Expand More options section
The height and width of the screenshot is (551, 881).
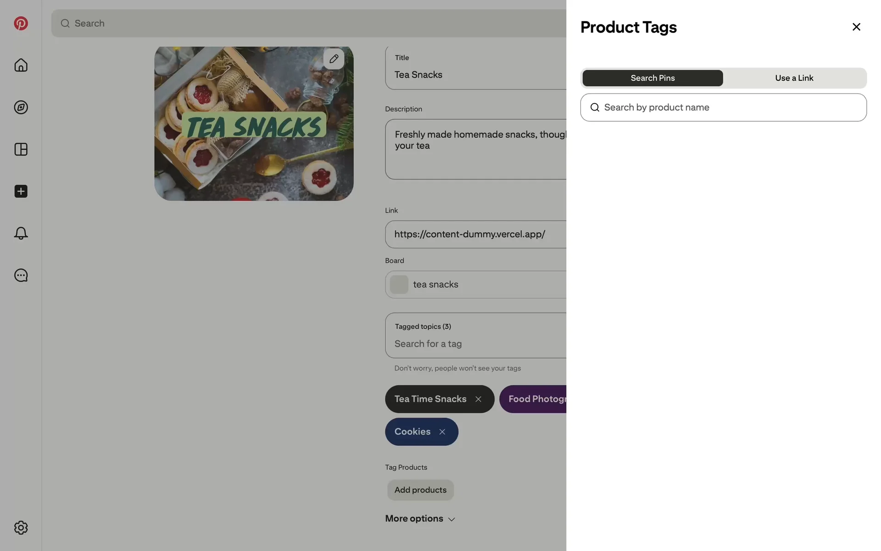[420, 519]
